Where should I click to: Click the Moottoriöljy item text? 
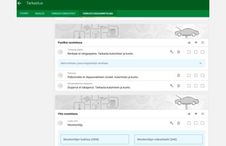tap(75, 125)
